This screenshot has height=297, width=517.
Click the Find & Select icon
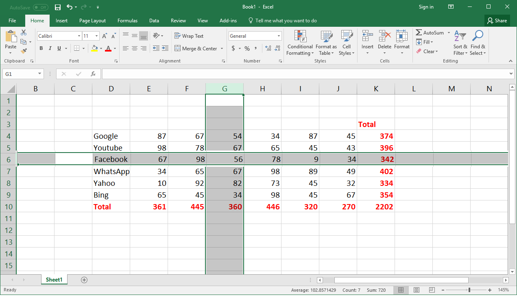478,43
